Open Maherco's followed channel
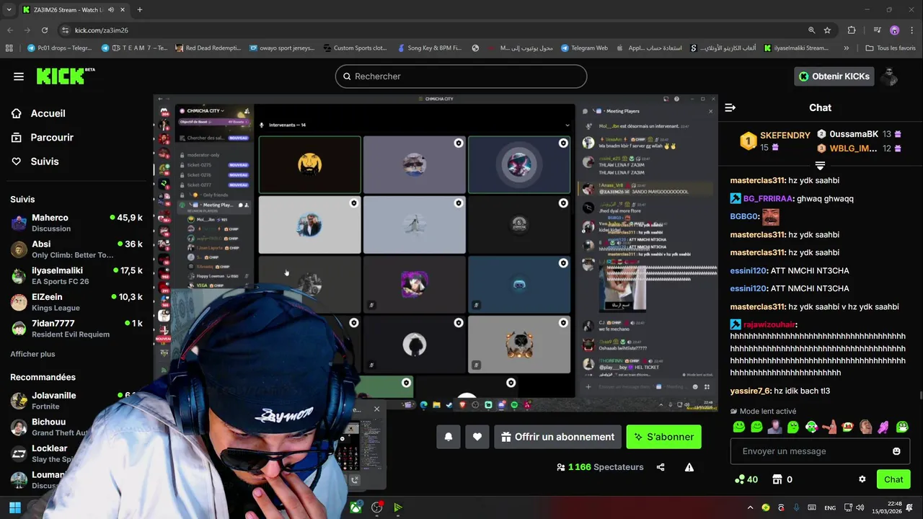The image size is (923, 519). pos(76,223)
